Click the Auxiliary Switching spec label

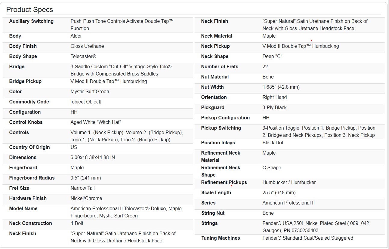[31, 21]
